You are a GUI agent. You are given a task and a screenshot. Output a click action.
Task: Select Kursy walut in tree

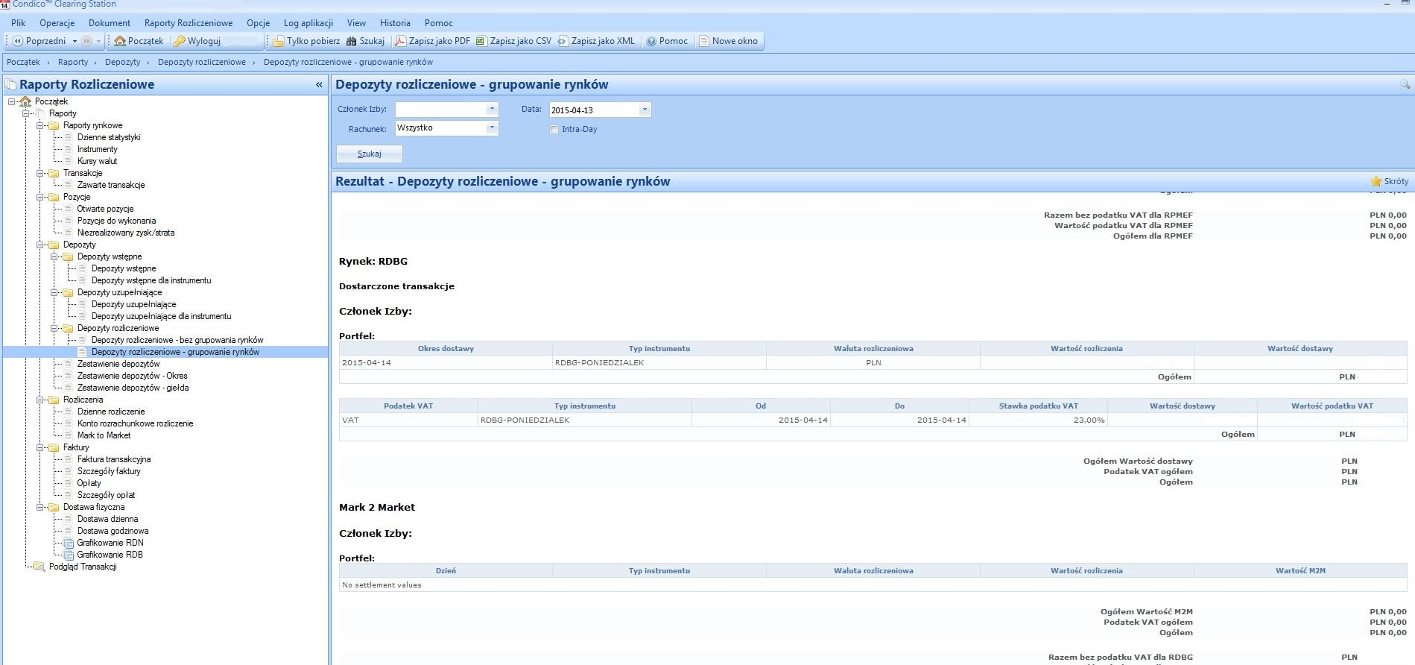tap(97, 161)
